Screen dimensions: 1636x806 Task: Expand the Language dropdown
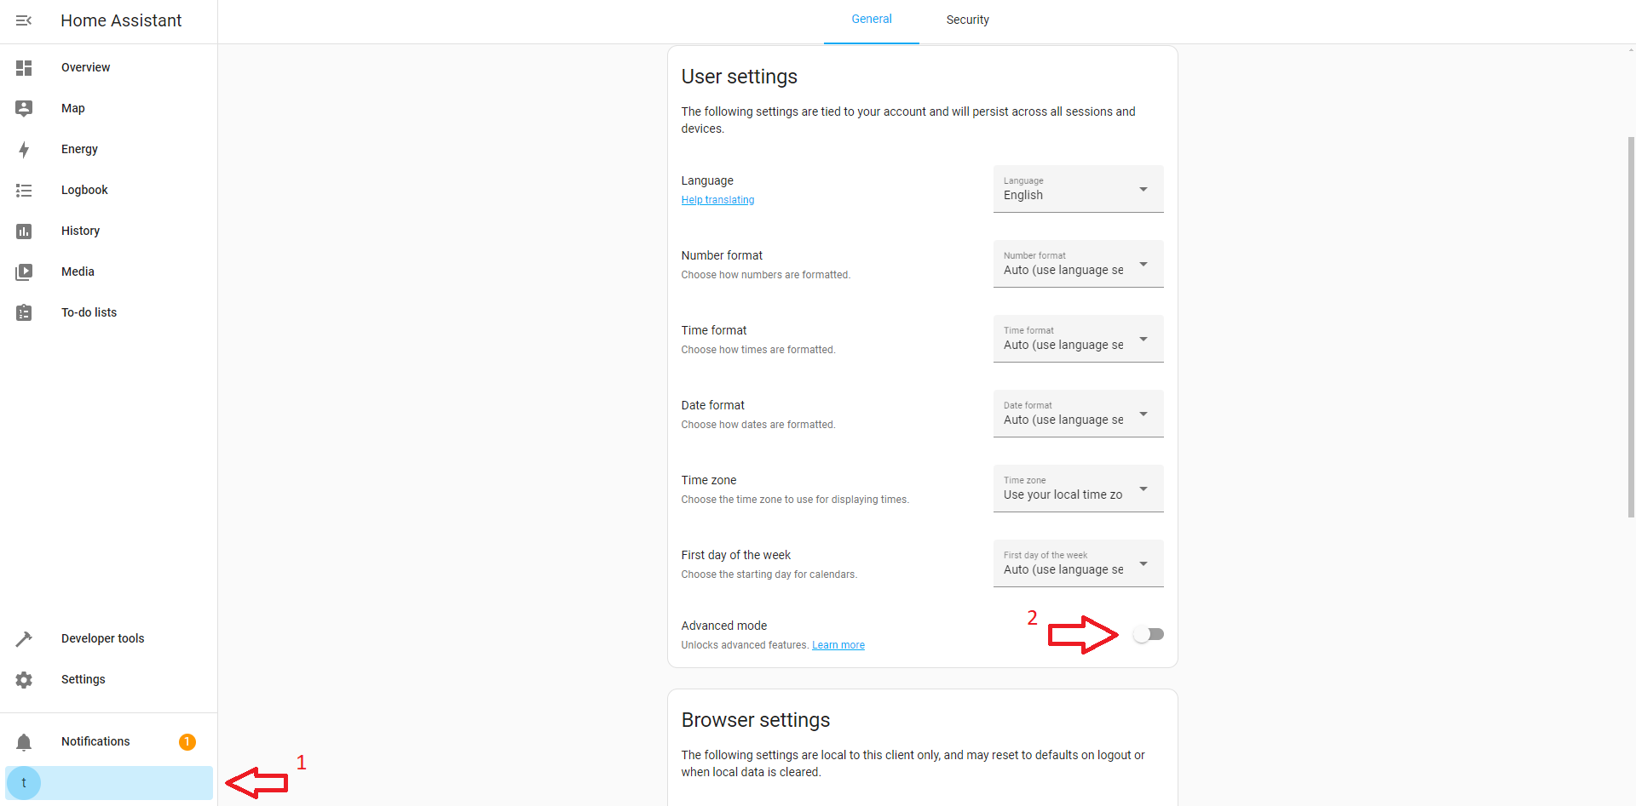[1078, 189]
